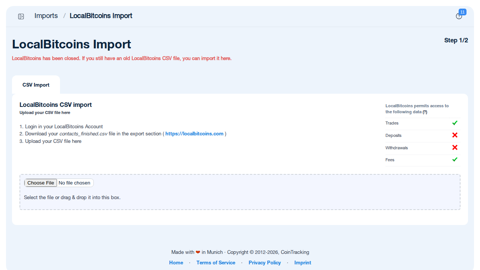480x270 pixels.
Task: Click the 'LocalBitcoins CSV import' heading
Action: tap(55, 105)
